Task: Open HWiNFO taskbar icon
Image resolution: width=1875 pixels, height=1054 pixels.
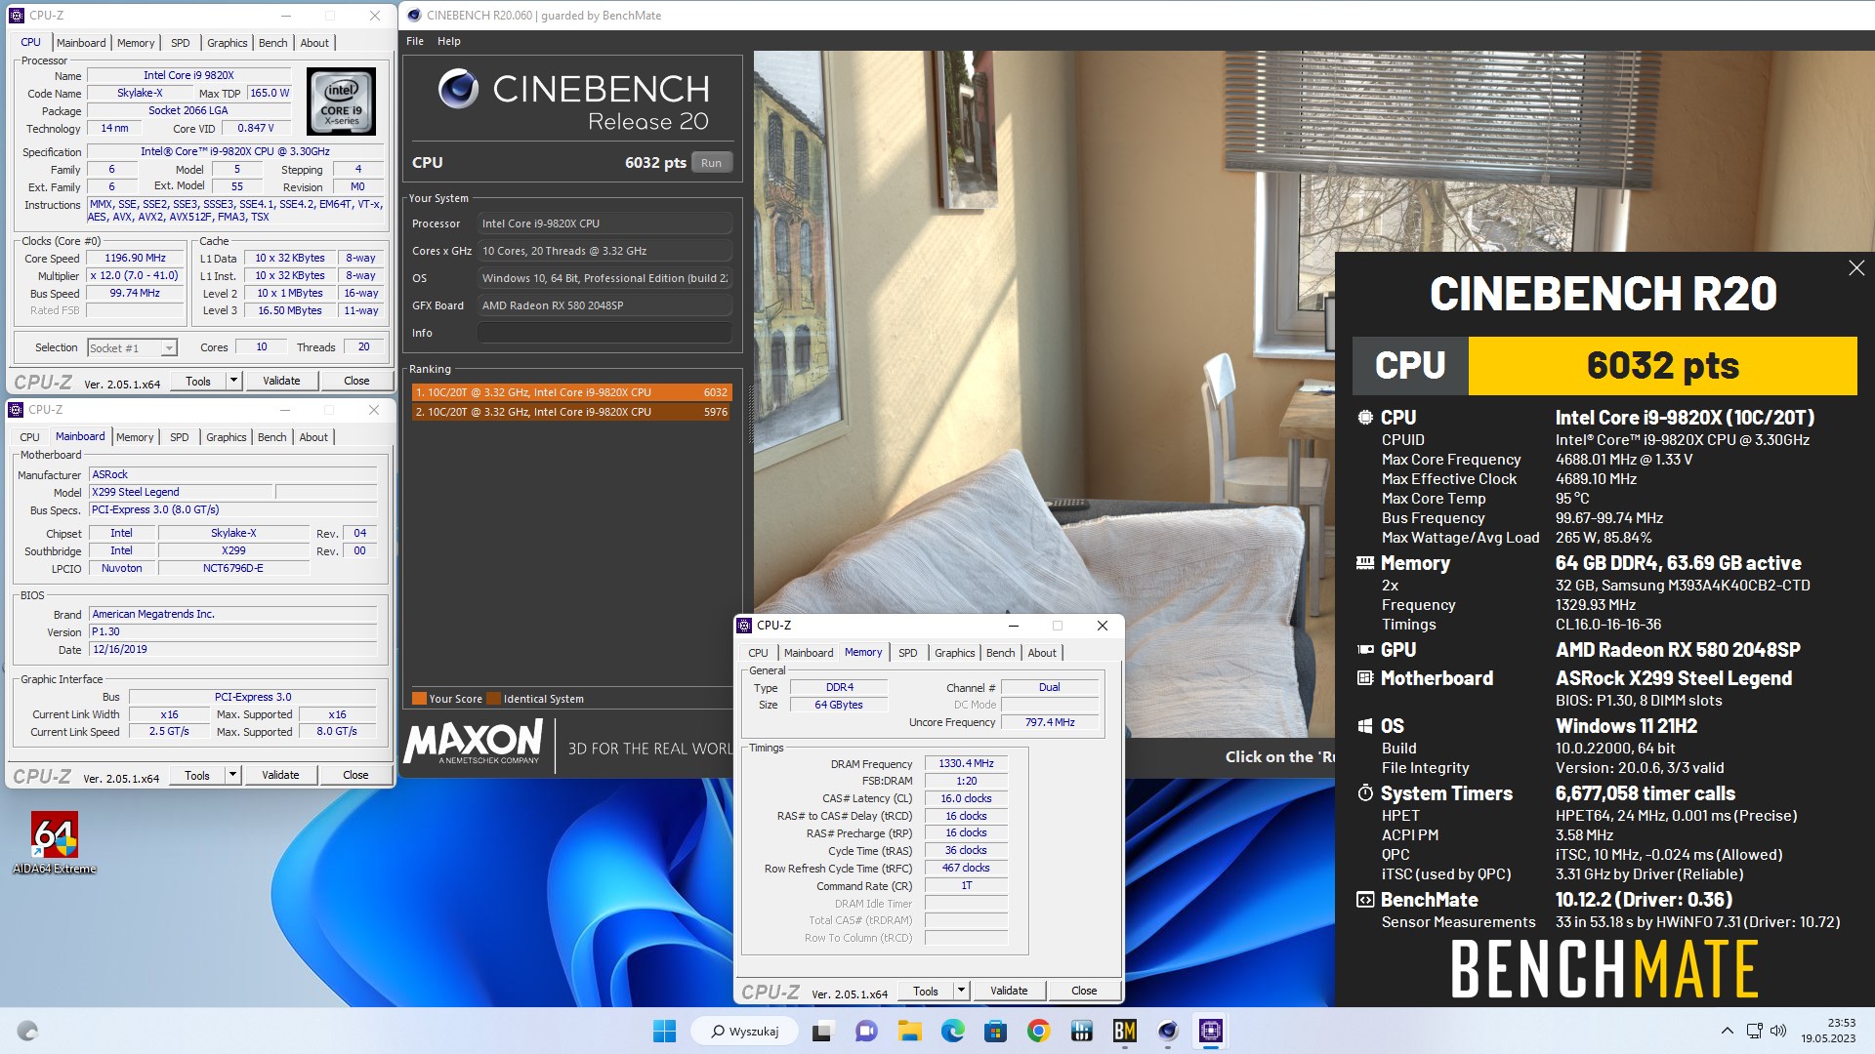Action: point(1081,1031)
